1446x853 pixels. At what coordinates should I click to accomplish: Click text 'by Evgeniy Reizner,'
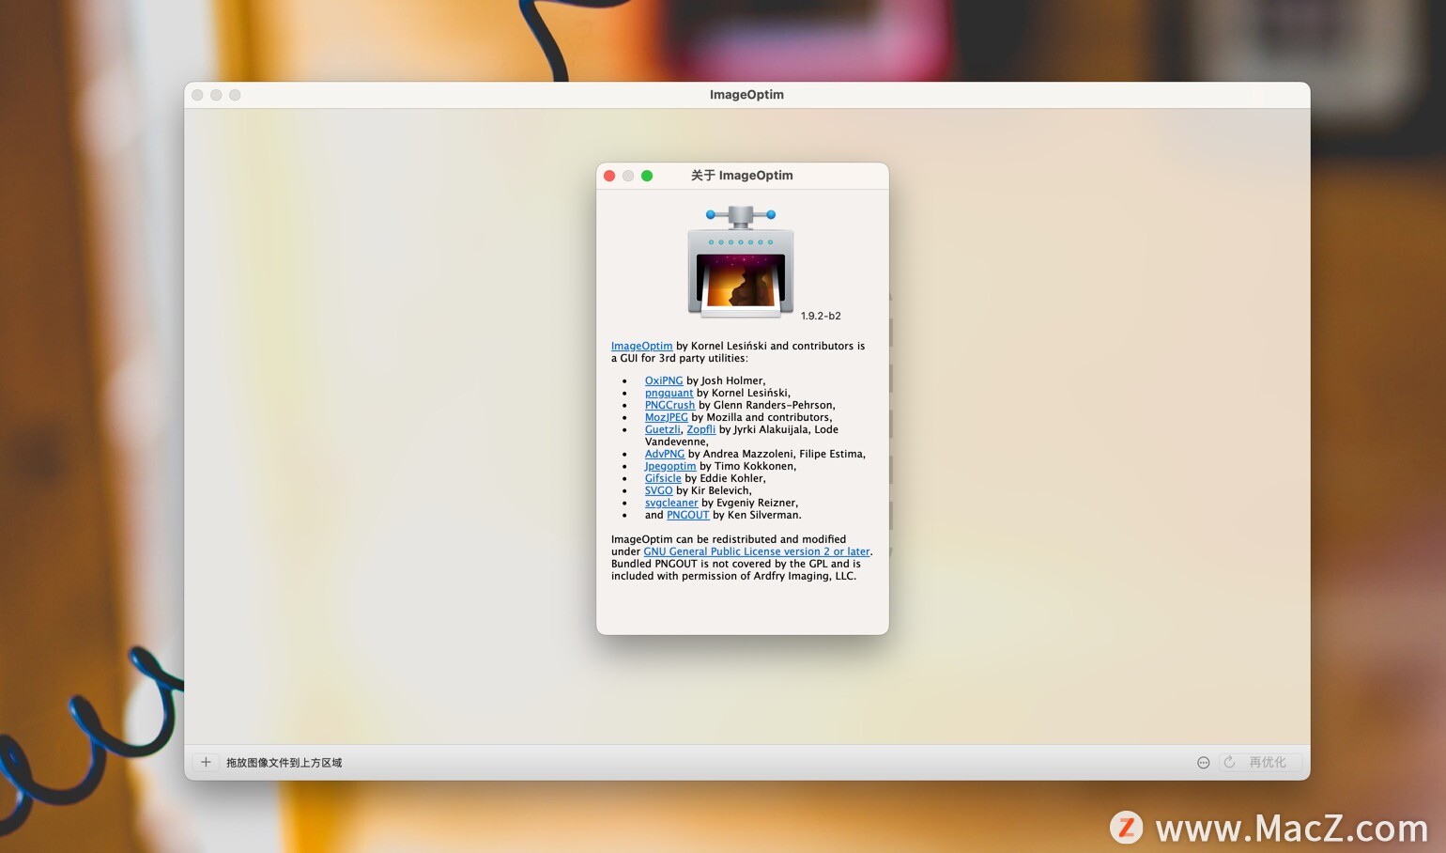[749, 503]
